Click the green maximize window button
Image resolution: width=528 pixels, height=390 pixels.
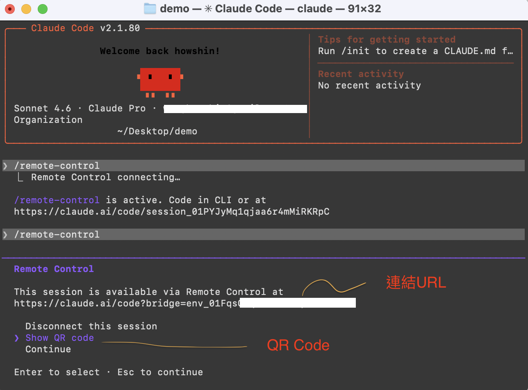pos(42,9)
